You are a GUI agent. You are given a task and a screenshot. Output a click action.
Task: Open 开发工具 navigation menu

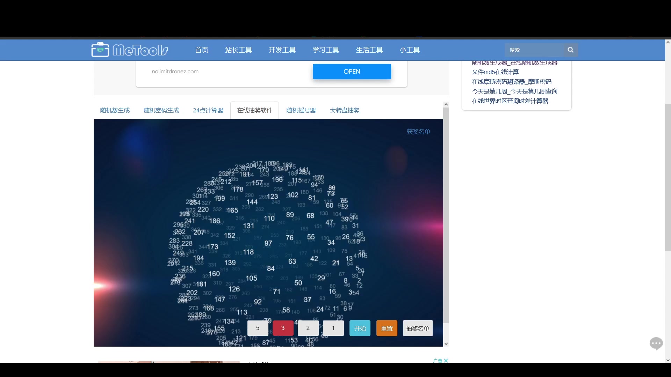pos(282,50)
